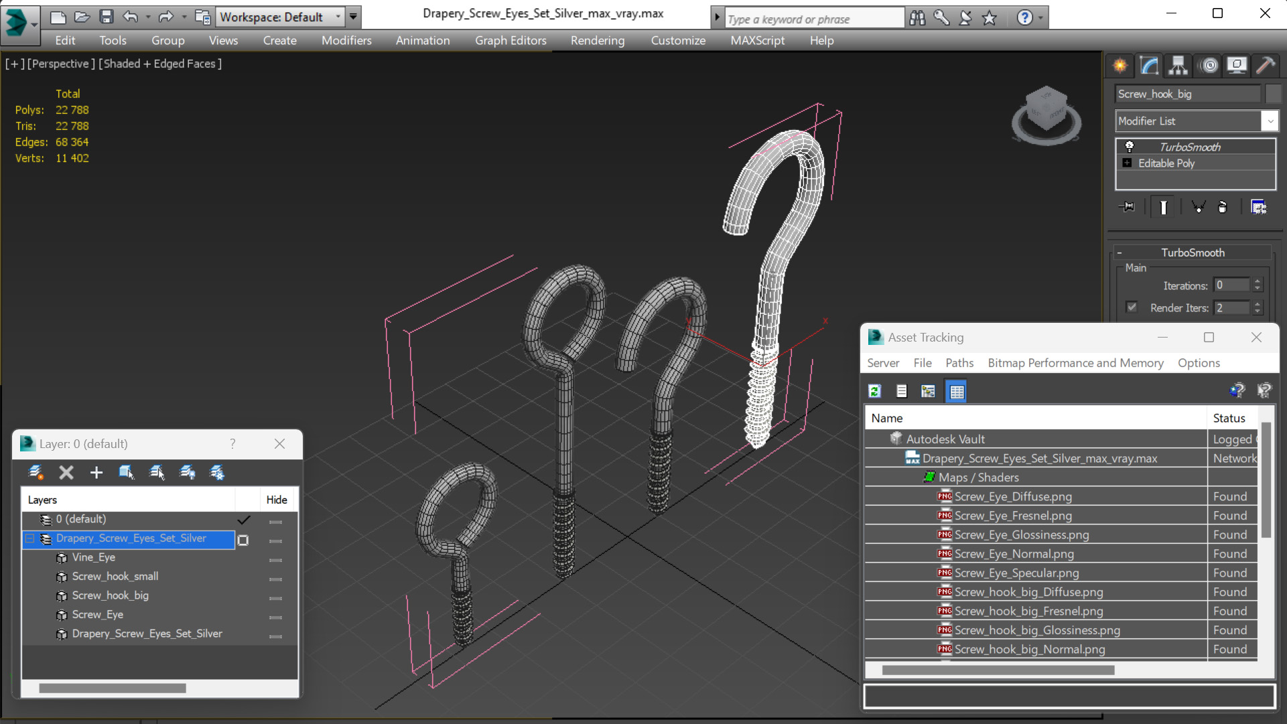Refresh the Asset Tracking list

click(874, 391)
